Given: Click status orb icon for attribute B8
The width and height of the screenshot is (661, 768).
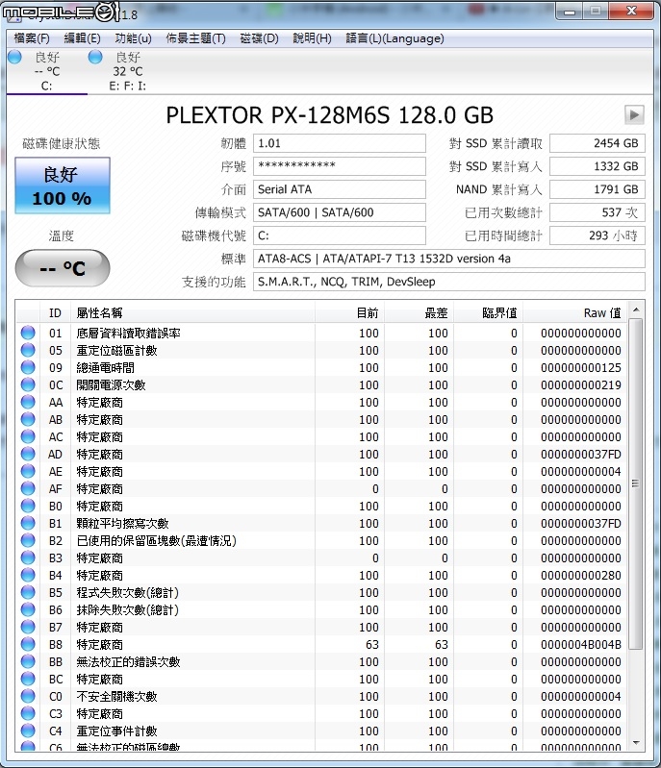Looking at the screenshot, I should click(x=28, y=644).
